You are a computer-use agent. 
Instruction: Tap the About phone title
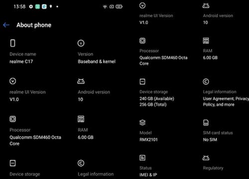tap(34, 25)
